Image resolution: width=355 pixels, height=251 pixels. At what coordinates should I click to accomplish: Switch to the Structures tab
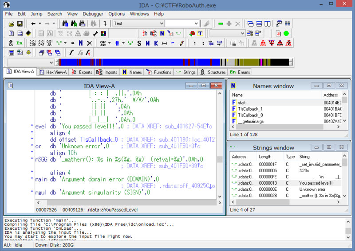[213, 72]
